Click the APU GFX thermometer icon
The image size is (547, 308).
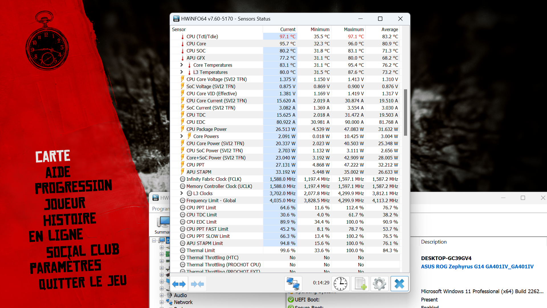pyautogui.click(x=183, y=58)
